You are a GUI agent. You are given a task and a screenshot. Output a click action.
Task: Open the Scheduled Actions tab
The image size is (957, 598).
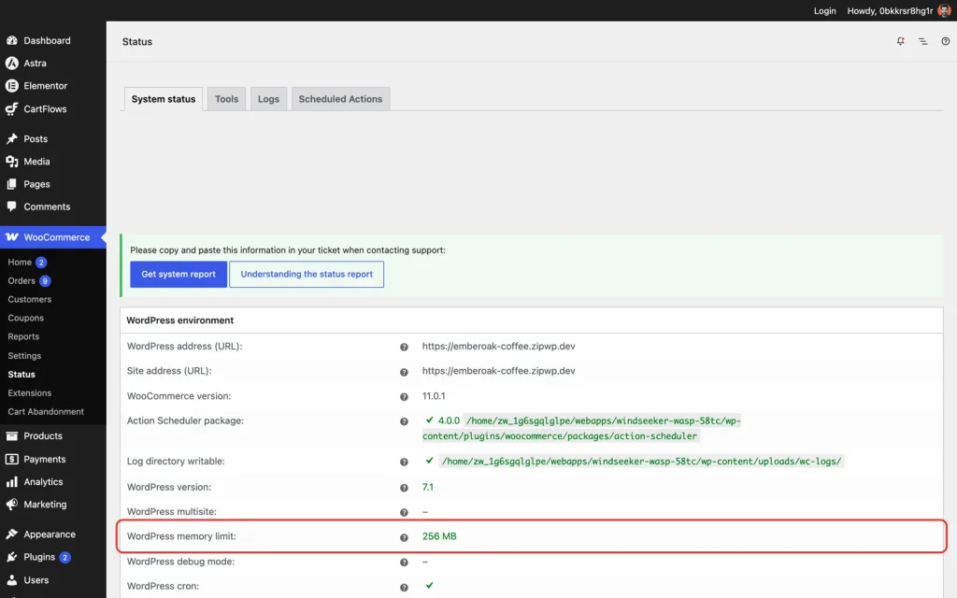point(340,99)
